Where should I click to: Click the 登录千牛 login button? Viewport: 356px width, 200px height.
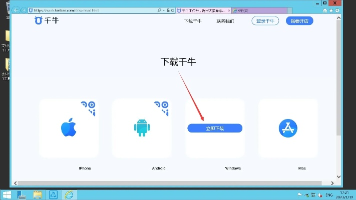tap(265, 21)
